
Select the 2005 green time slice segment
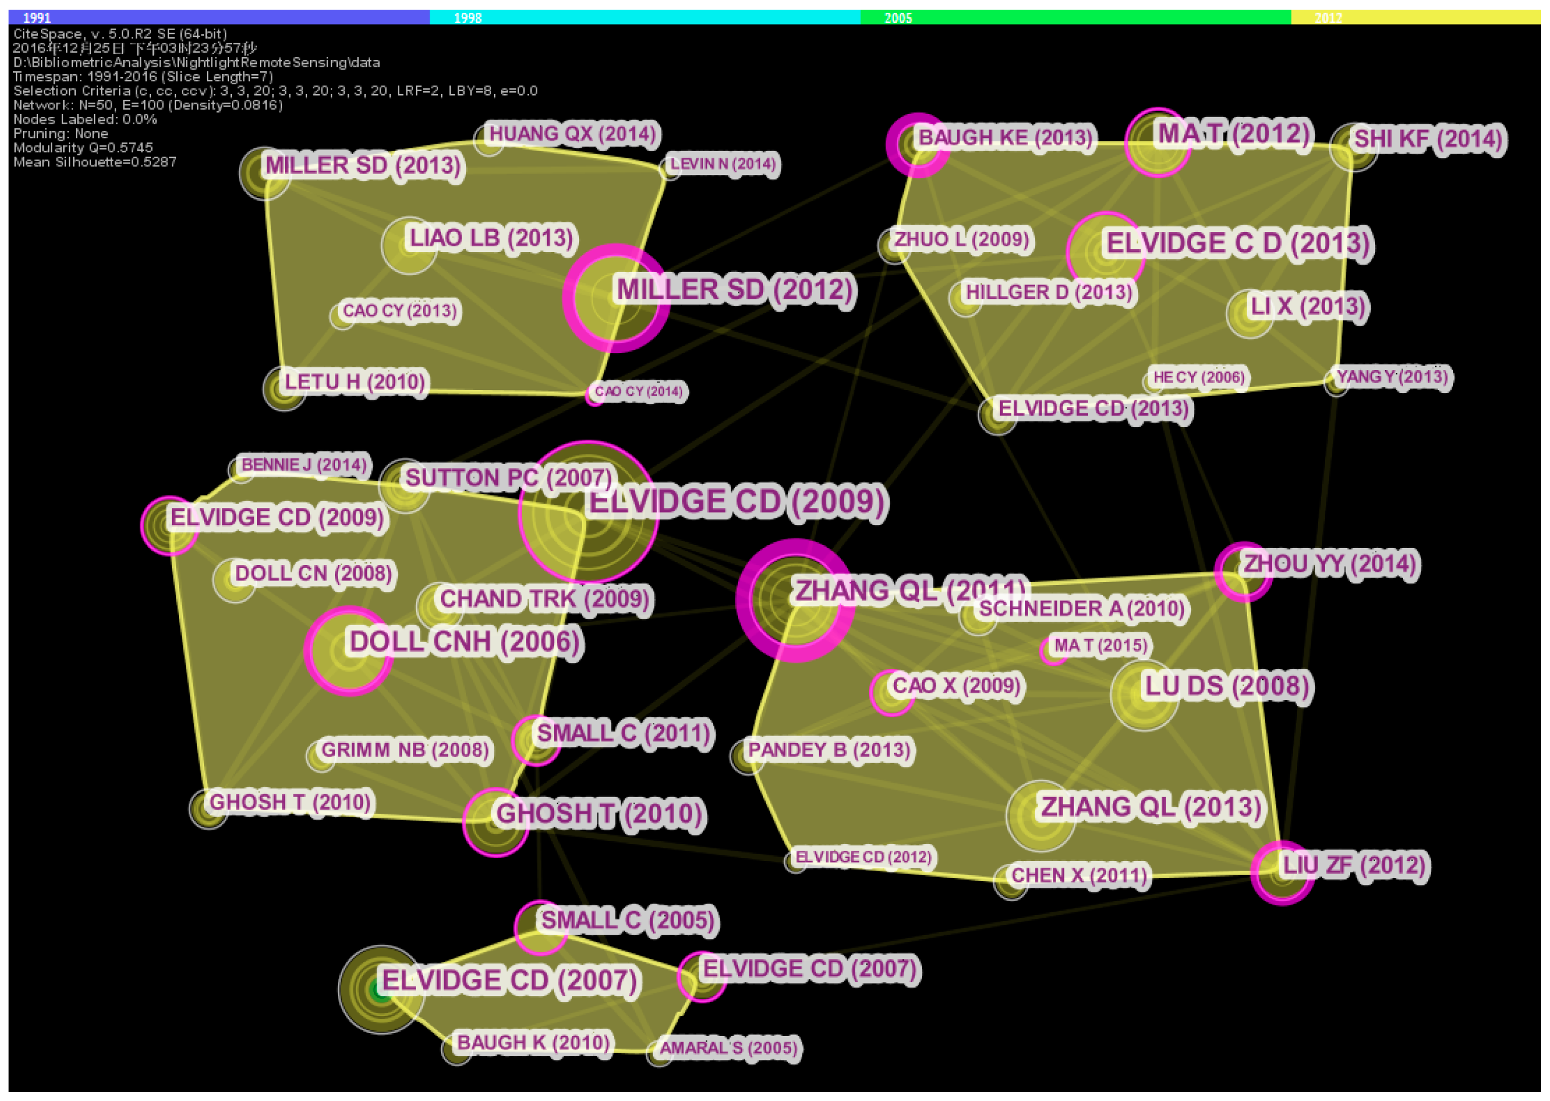click(x=1075, y=18)
